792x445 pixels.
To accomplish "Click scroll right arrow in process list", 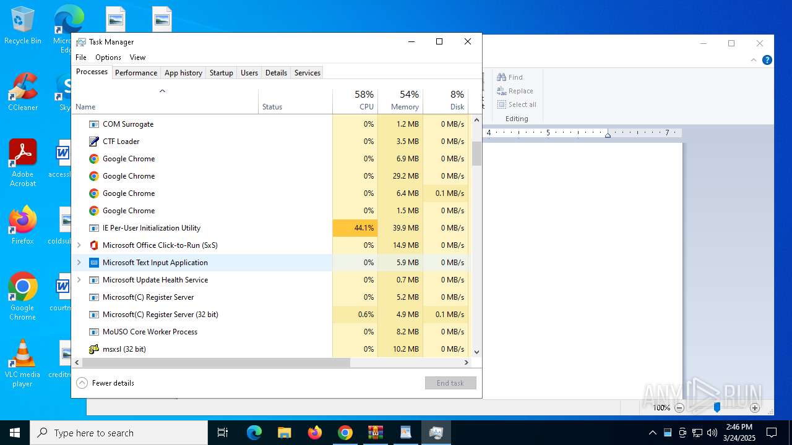I will click(467, 363).
